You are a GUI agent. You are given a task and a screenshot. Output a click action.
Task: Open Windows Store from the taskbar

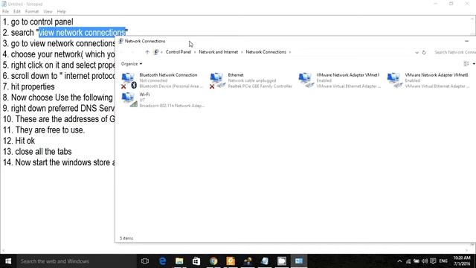click(x=196, y=261)
